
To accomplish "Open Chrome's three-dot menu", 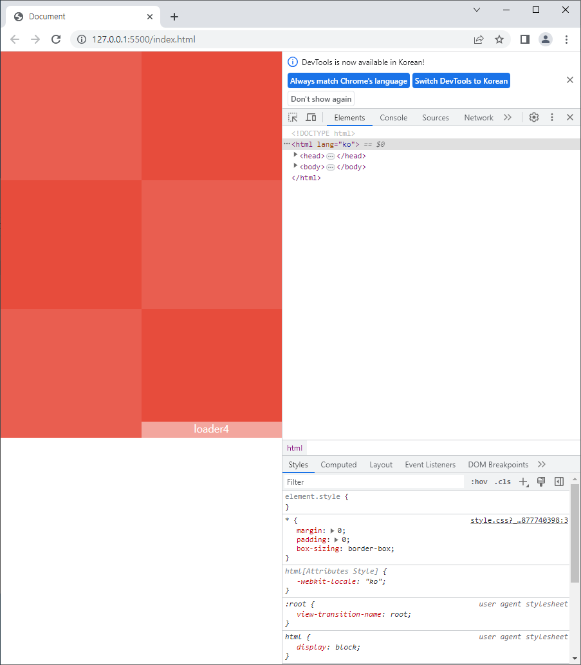I will pos(566,39).
